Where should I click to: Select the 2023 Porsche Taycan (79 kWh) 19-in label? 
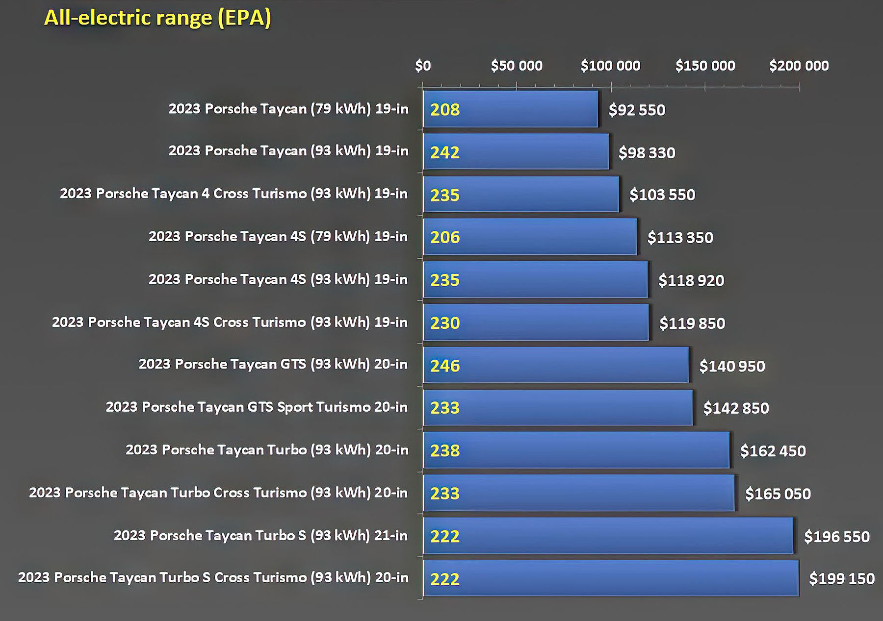pyautogui.click(x=288, y=109)
